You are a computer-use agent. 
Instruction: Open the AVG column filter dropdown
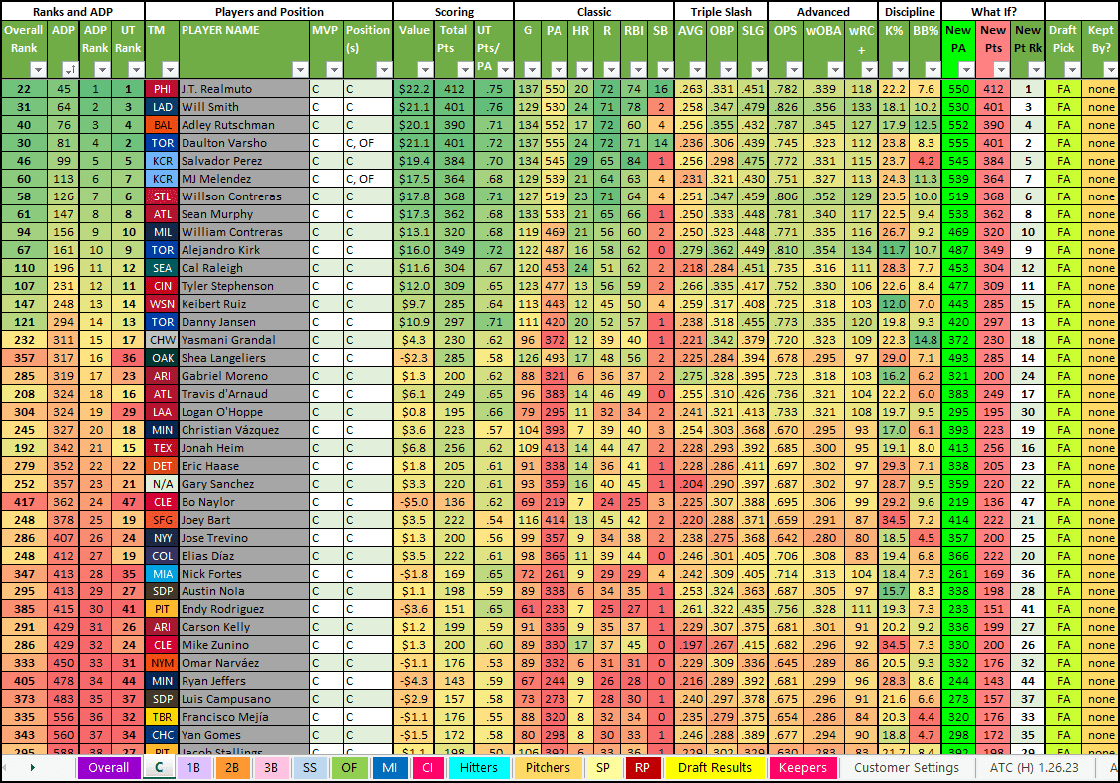point(697,69)
